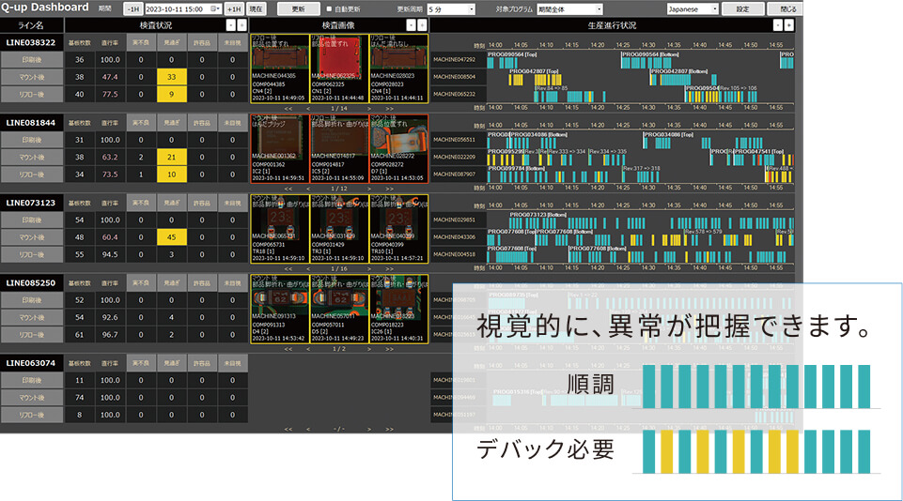Collapse the 生産進行状況 column with its minus button
This screenshot has width=903, height=501.
(x=777, y=25)
